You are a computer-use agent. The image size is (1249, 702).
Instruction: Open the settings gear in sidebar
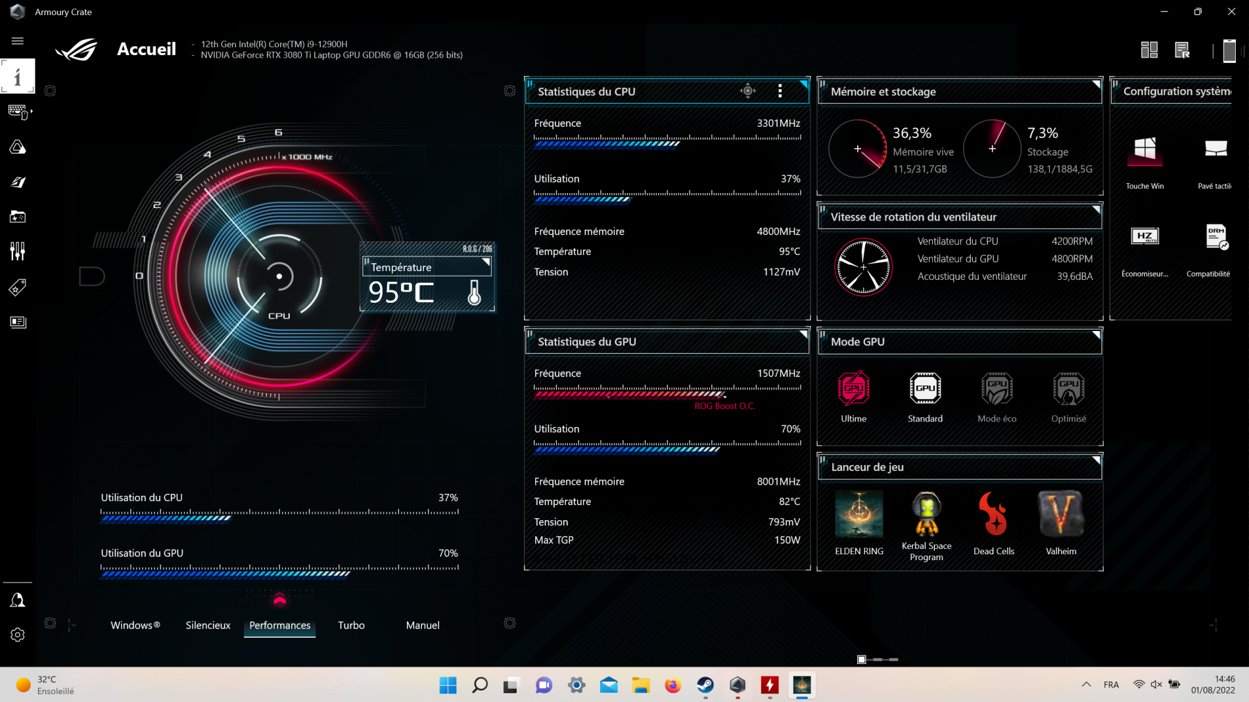[x=18, y=634]
